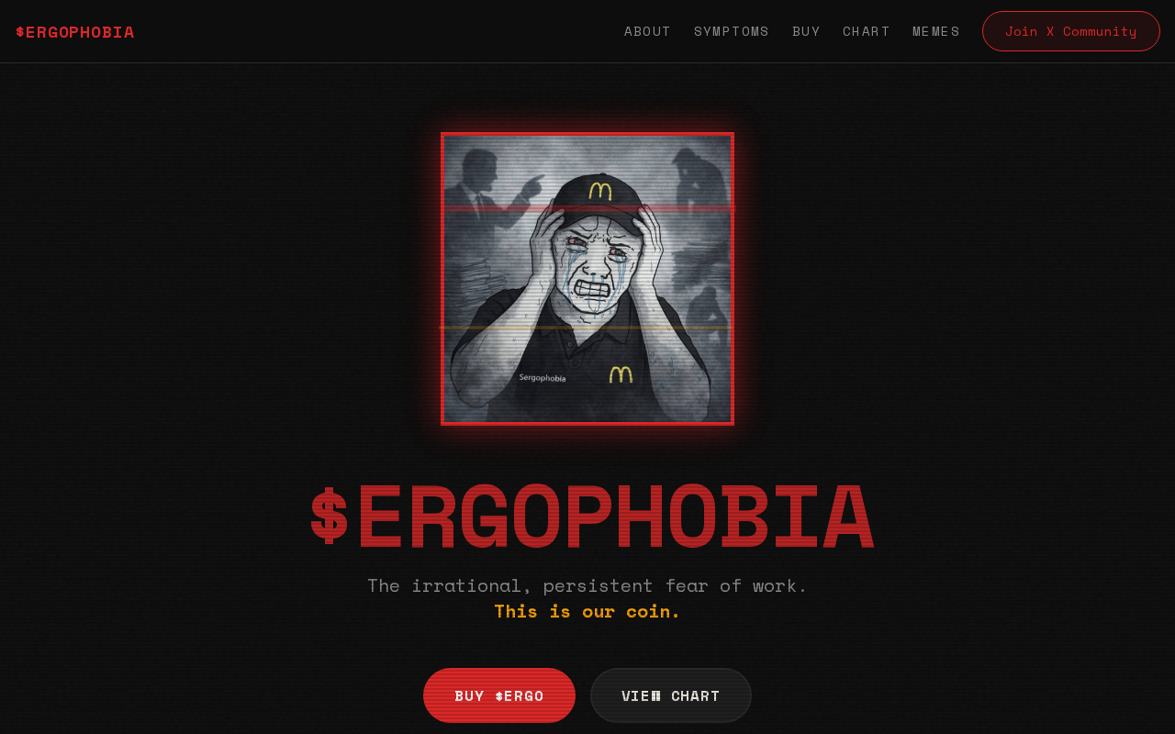Open the VIEW CHART button
The image size is (1175, 734).
(671, 695)
